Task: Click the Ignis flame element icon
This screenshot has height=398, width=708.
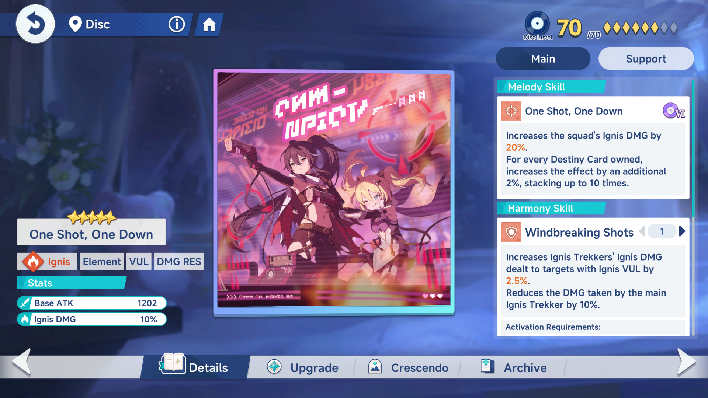Action: point(33,262)
